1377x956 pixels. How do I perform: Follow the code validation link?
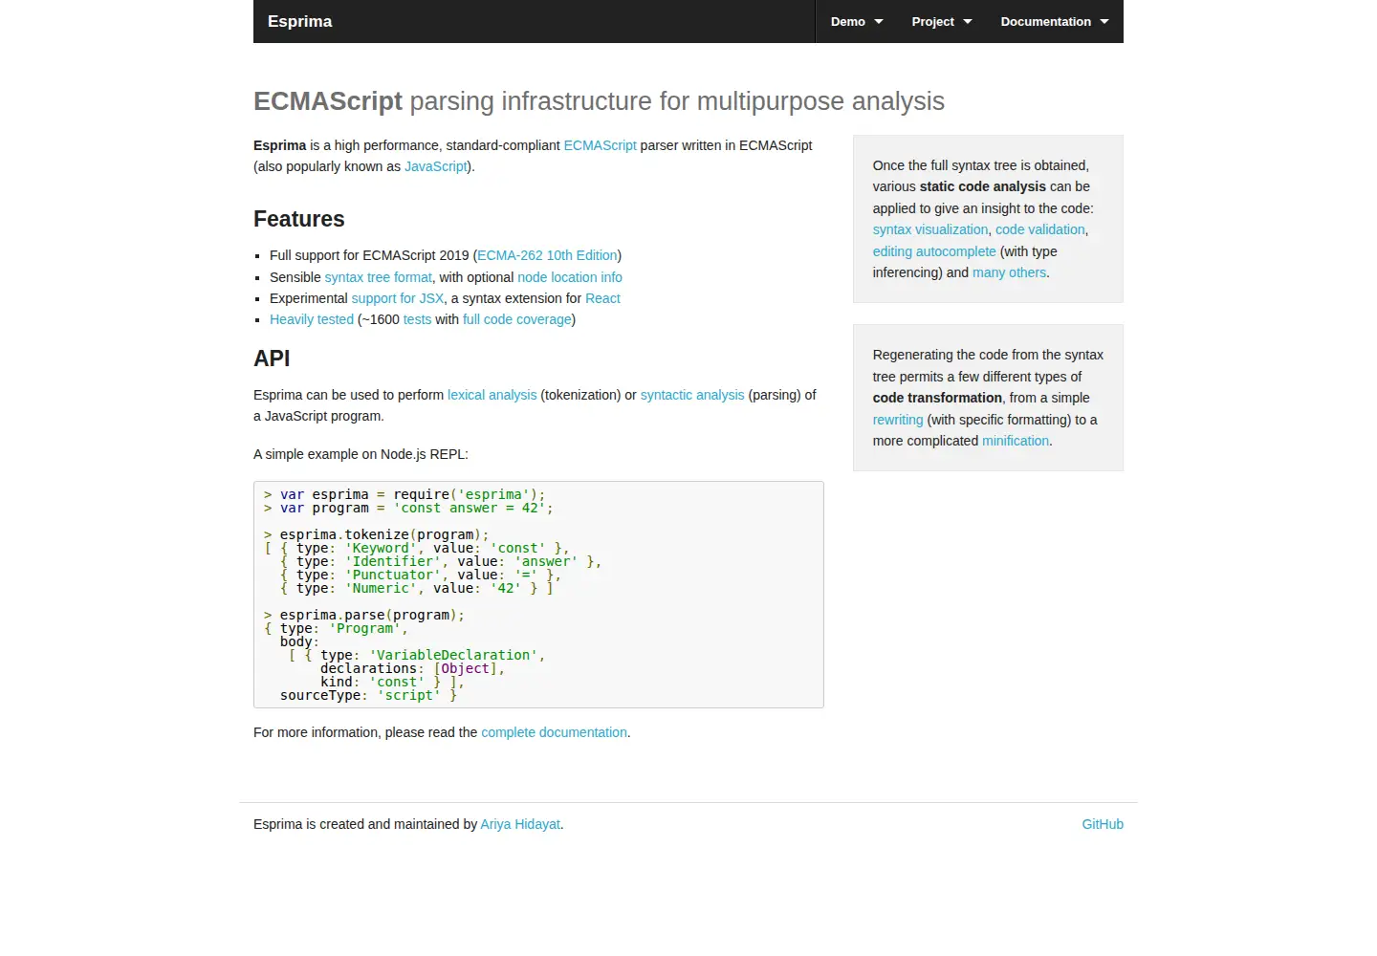click(1040, 229)
